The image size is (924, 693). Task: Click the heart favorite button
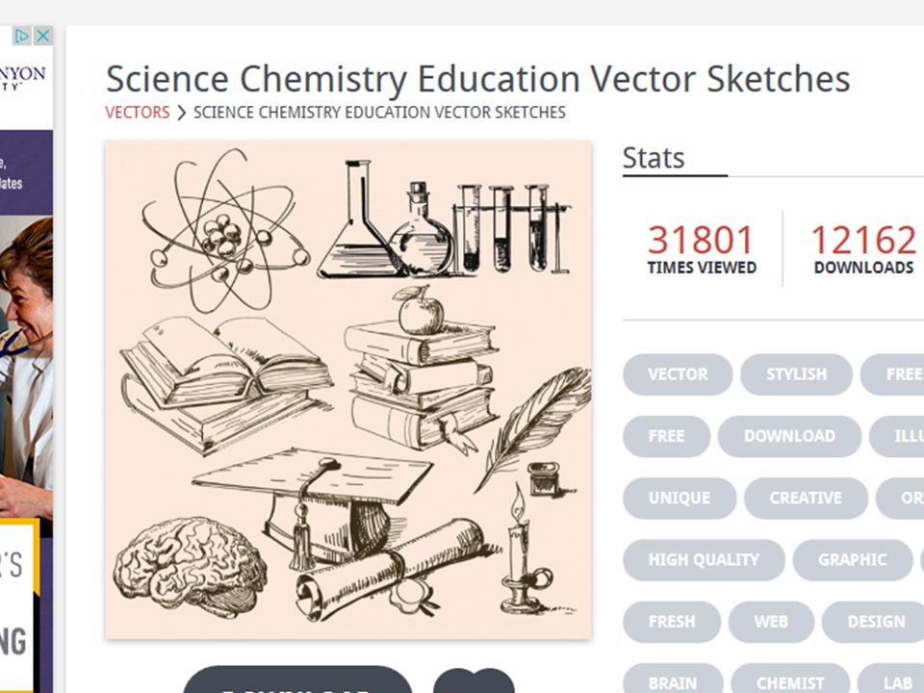[474, 681]
